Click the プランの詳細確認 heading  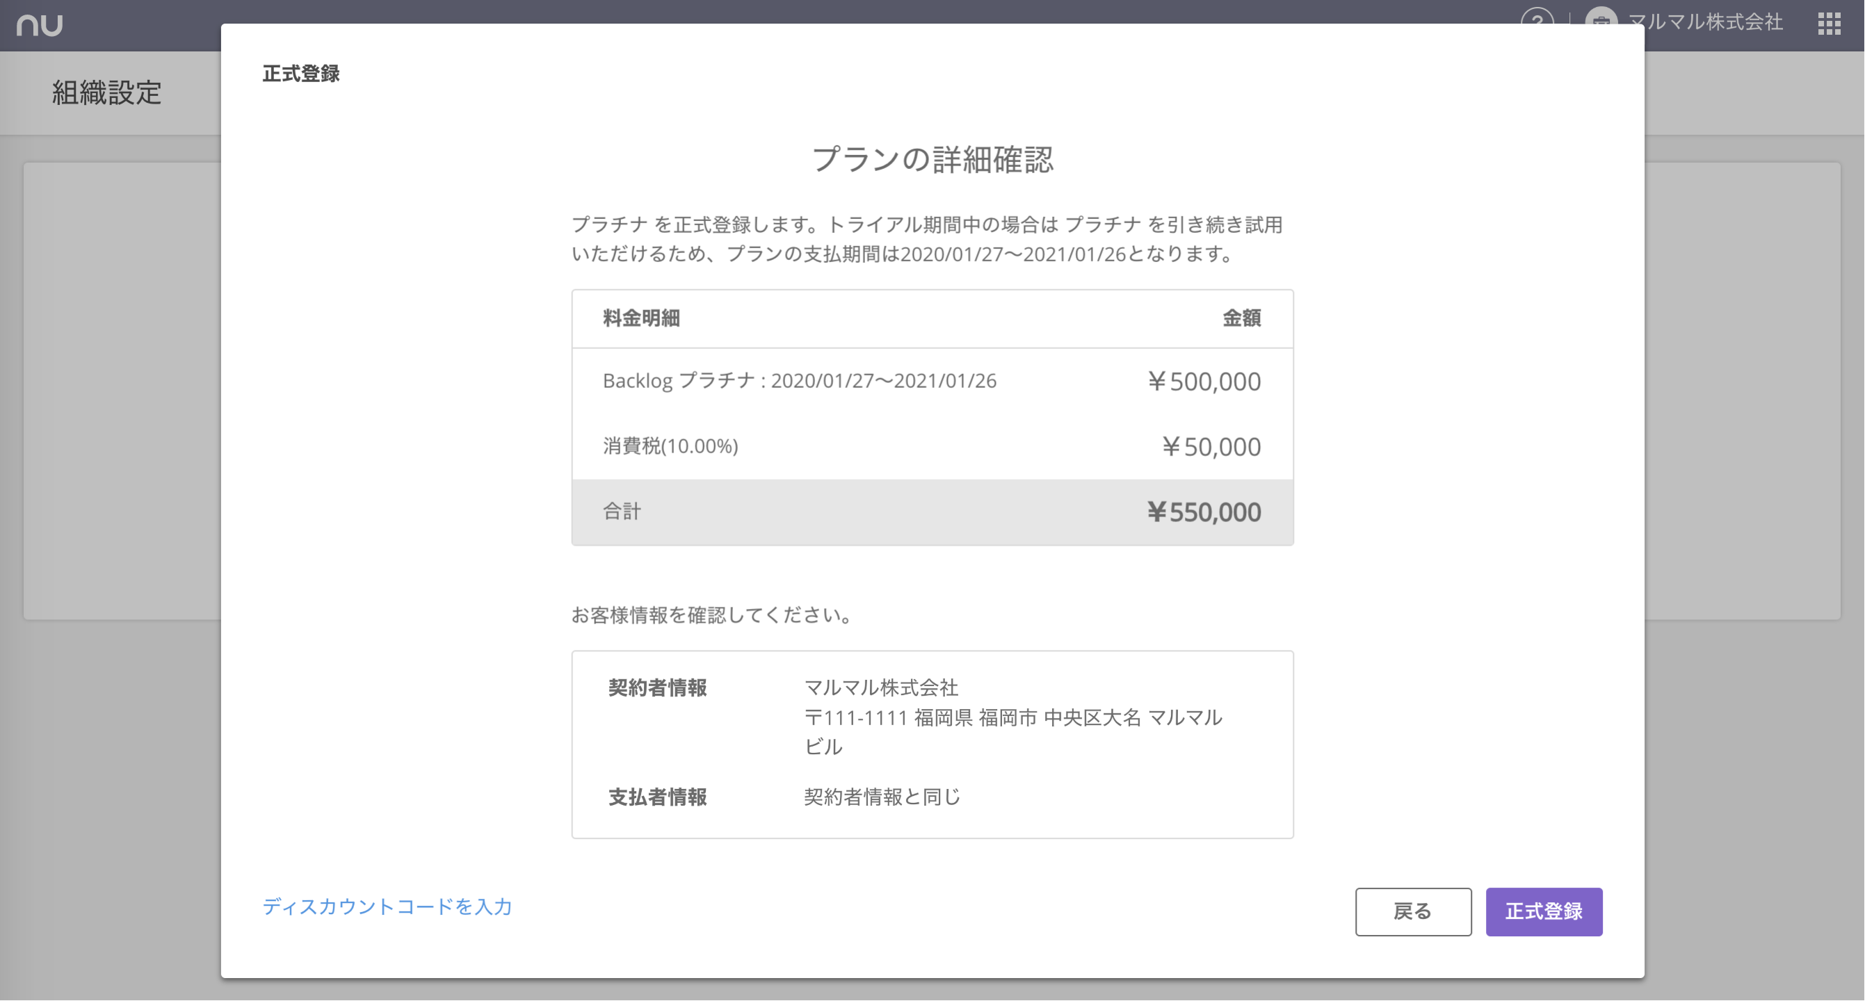click(x=932, y=158)
